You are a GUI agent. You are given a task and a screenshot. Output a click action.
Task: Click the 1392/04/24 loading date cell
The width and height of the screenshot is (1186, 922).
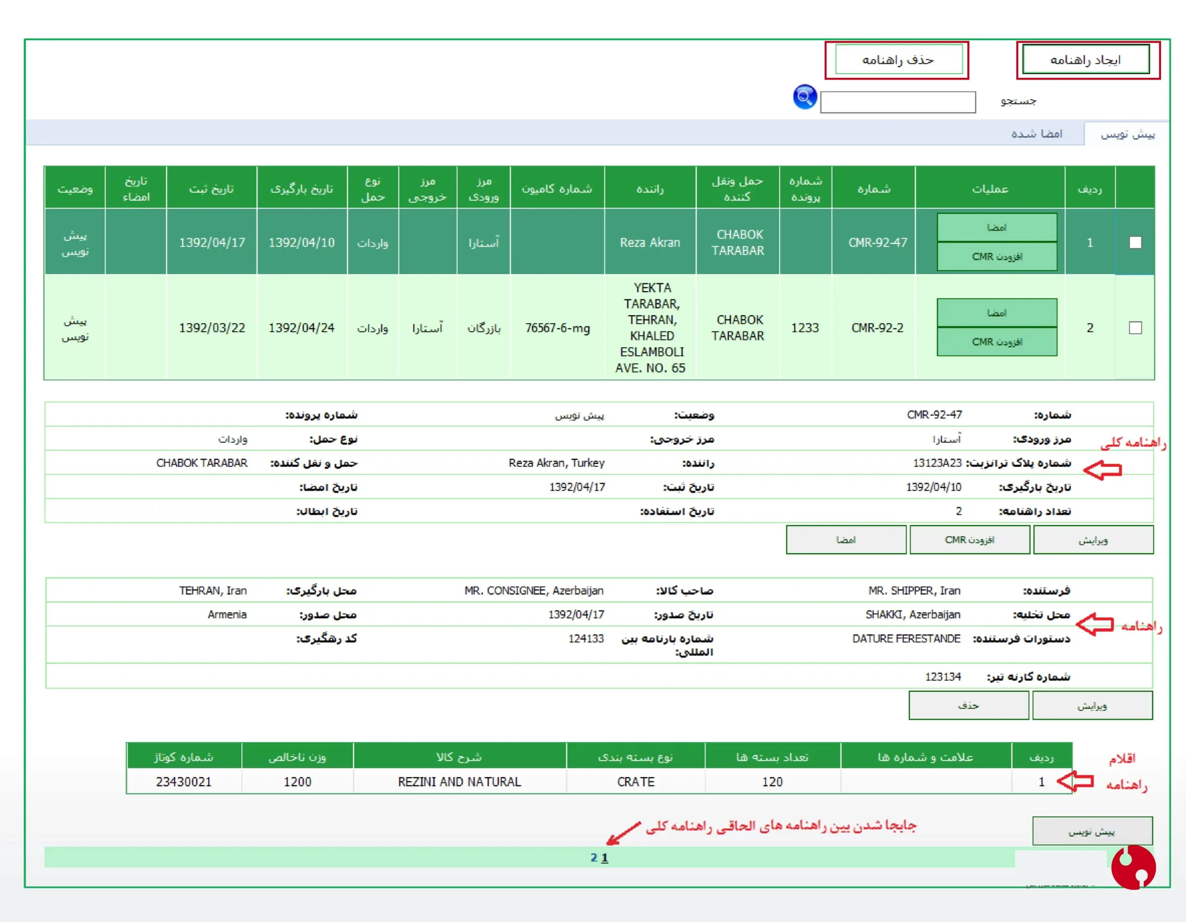click(302, 328)
